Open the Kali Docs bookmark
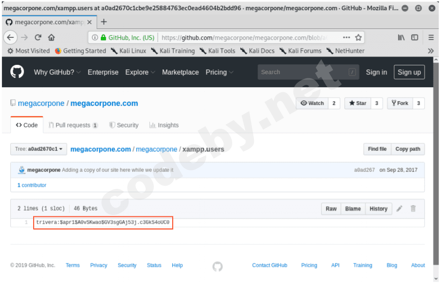Viewport: 440px width, 284px height. (257, 51)
